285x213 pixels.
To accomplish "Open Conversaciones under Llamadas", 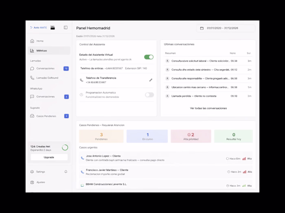I will (49, 69).
